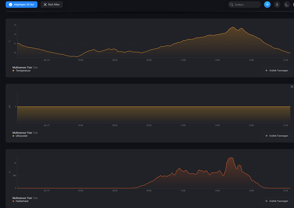Click X icon in Sluit Alles

[45, 5]
